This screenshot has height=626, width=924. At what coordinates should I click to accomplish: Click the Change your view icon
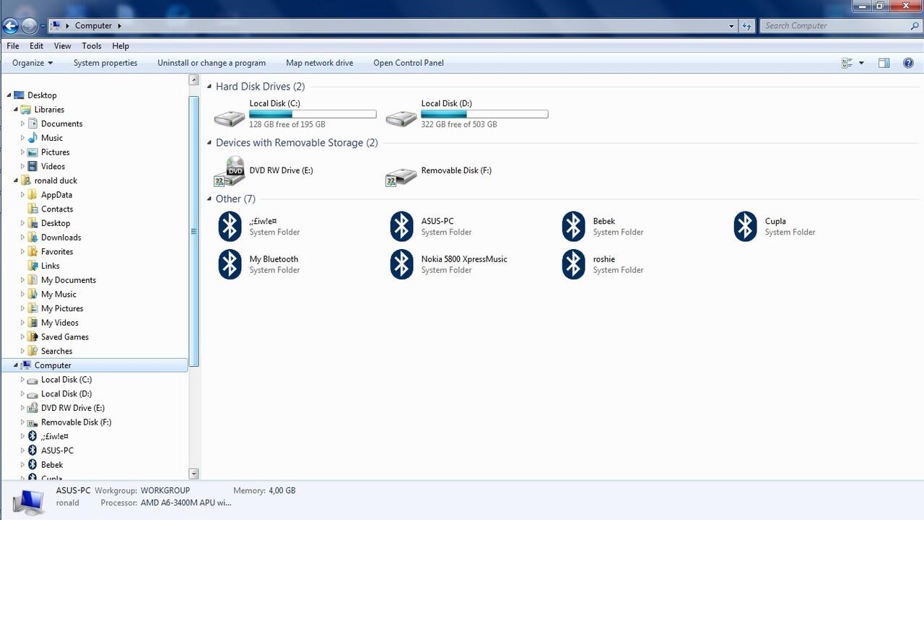pos(847,64)
